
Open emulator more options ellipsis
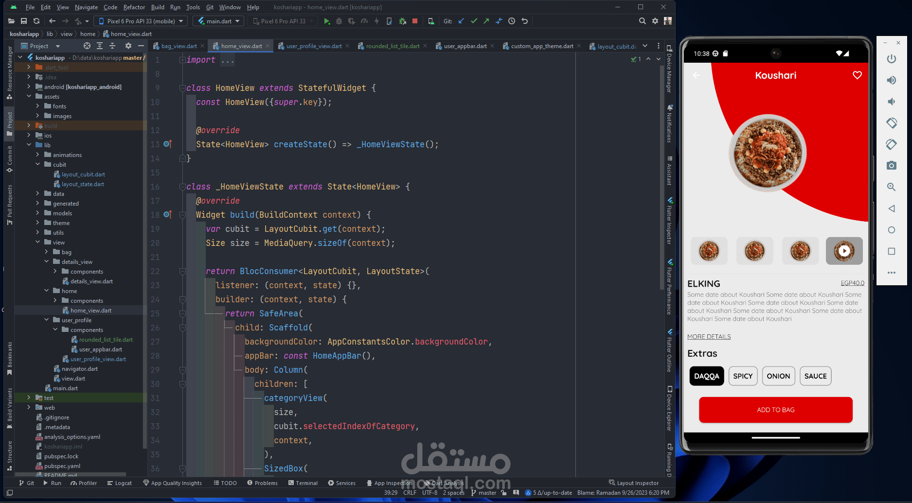click(x=891, y=273)
